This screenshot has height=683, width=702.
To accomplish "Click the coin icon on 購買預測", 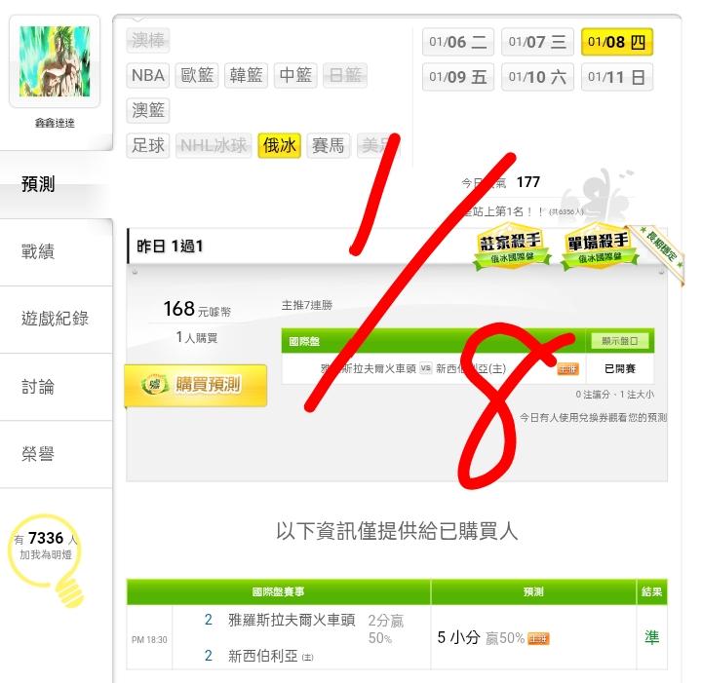I will 154,384.
